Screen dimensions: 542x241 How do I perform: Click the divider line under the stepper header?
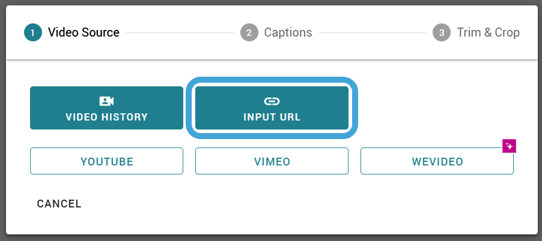click(x=272, y=59)
